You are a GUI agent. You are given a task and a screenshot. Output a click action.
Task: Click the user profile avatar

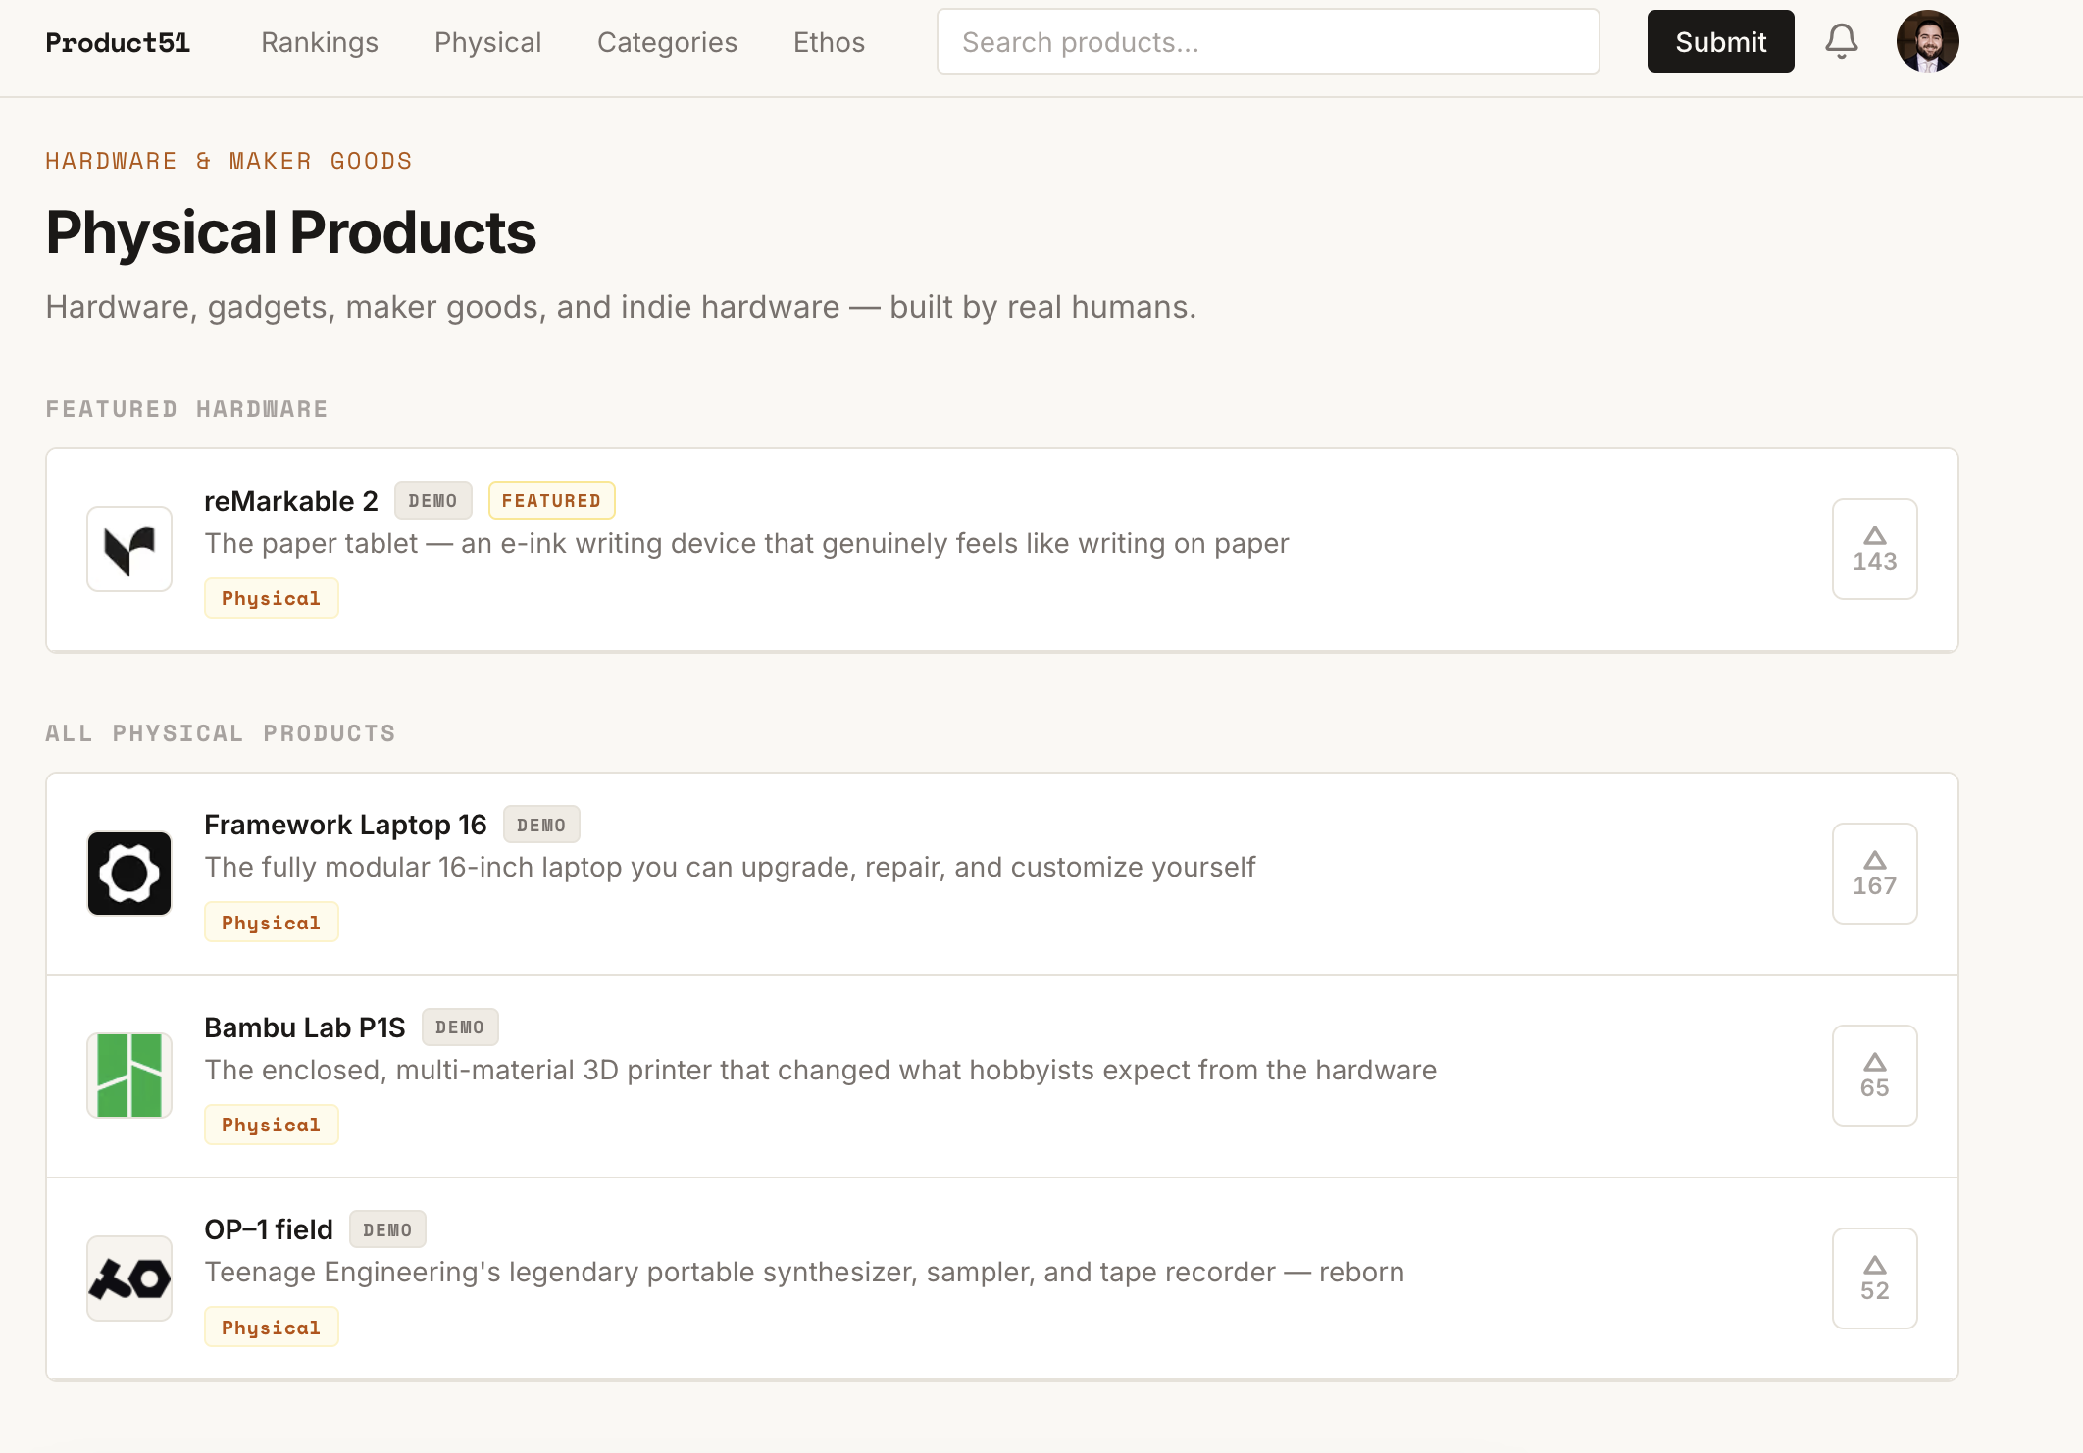(x=1927, y=41)
